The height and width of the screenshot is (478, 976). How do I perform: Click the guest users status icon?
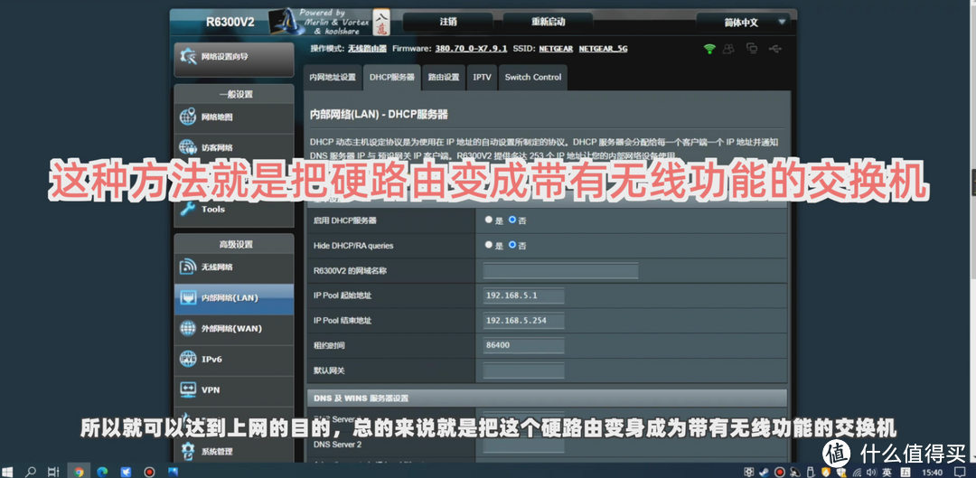click(729, 49)
